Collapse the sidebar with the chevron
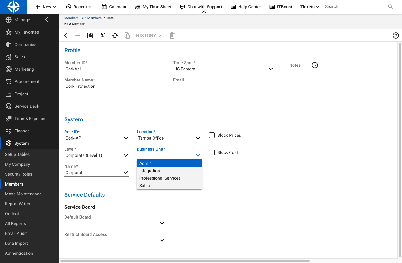 point(47,20)
